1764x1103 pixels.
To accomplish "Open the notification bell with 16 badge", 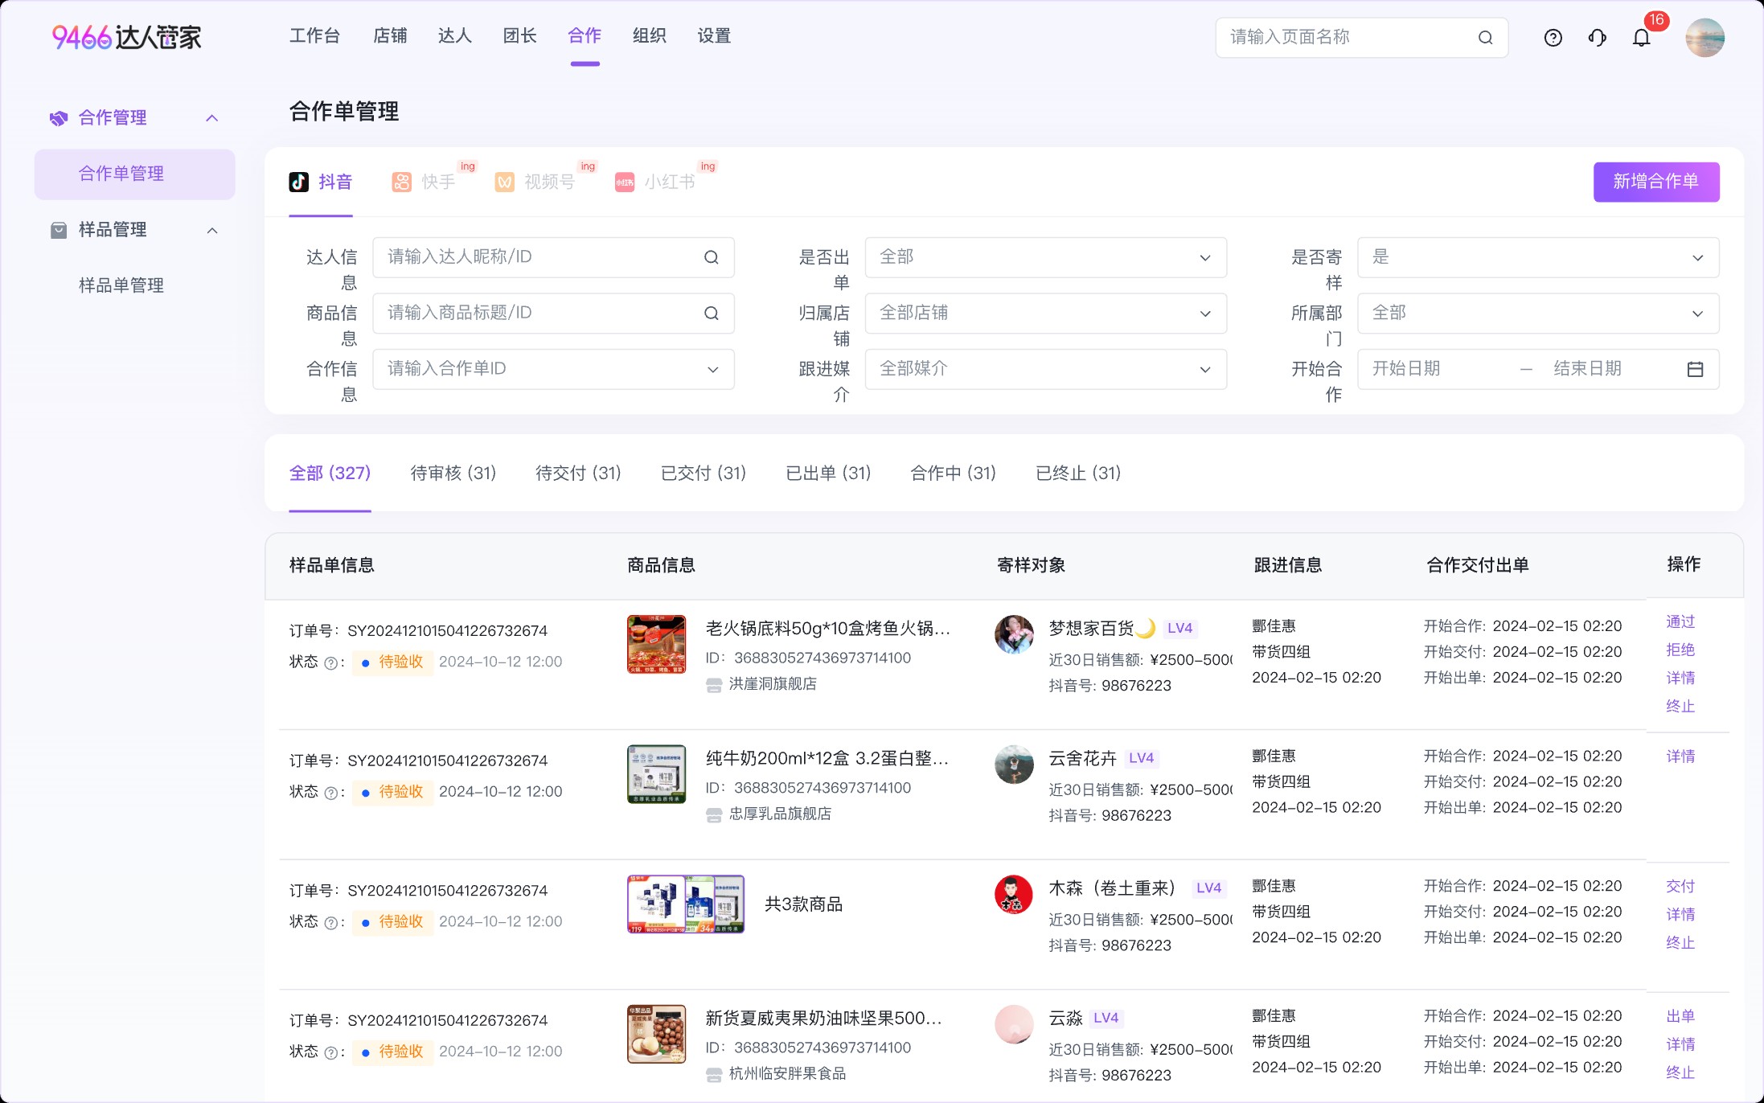I will (1641, 38).
